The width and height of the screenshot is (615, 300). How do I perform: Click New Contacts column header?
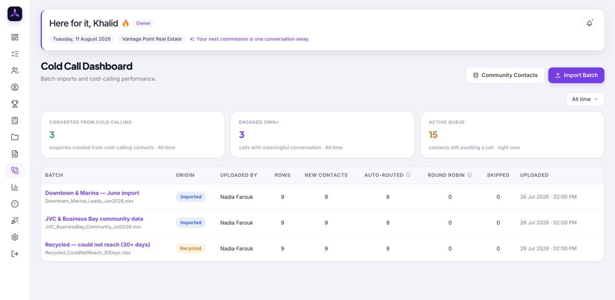point(326,175)
